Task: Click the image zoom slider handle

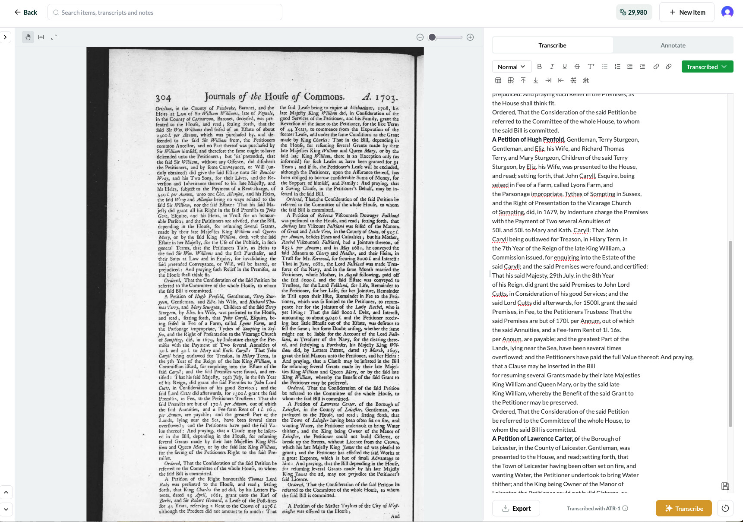Action: [x=432, y=37]
